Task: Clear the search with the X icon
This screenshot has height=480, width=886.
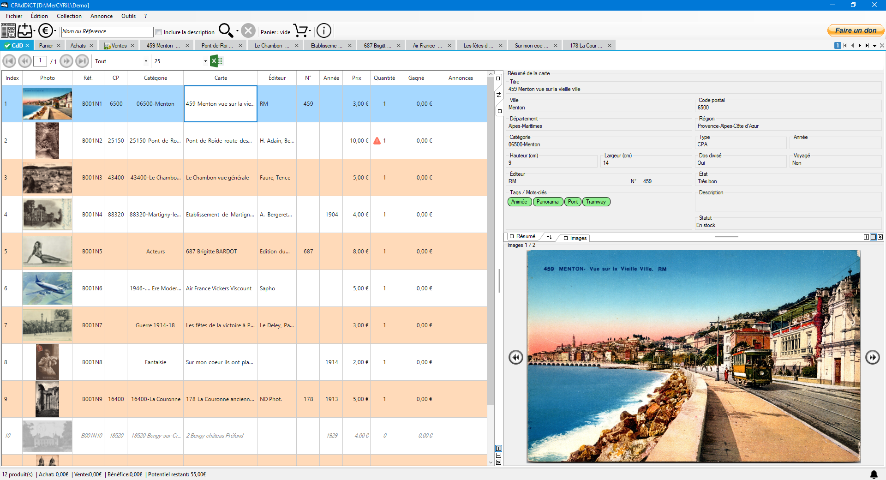Action: pos(248,31)
